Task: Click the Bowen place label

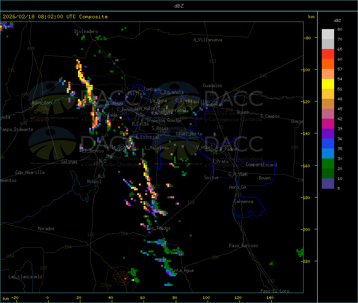Action: [x=265, y=178]
